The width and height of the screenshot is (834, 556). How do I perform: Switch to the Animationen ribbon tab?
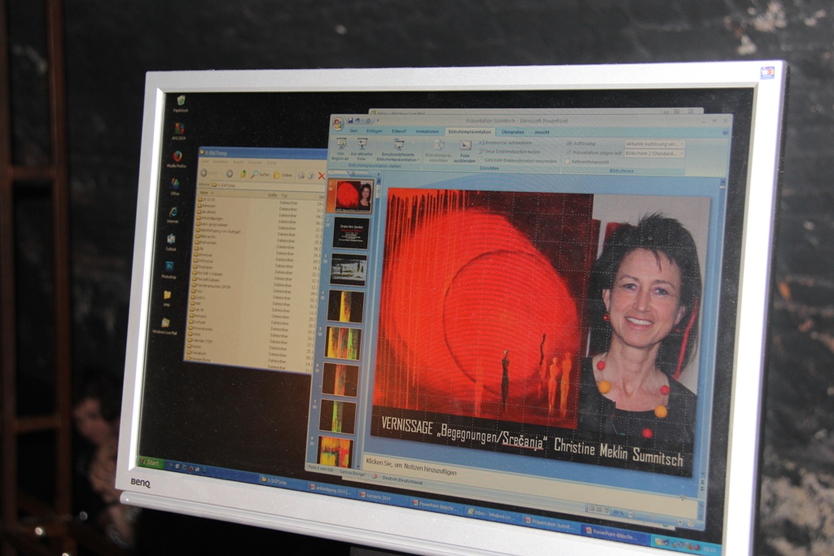pos(427,131)
